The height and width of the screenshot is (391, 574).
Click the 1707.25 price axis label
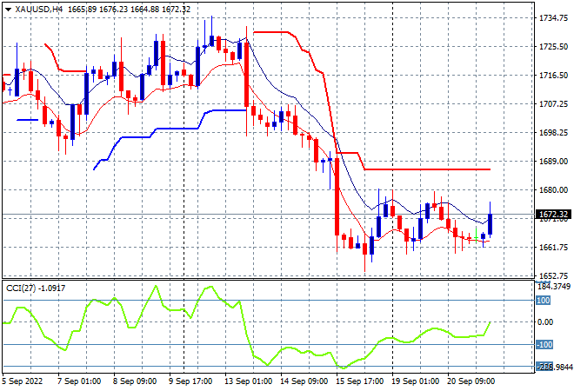pos(553,104)
